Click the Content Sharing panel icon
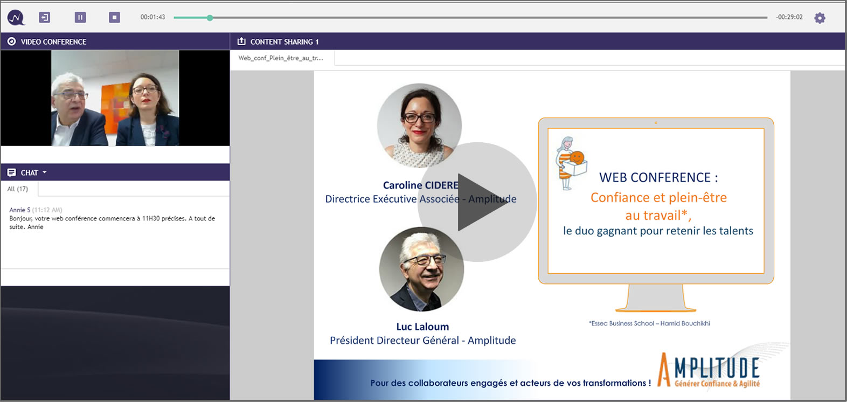 241,41
